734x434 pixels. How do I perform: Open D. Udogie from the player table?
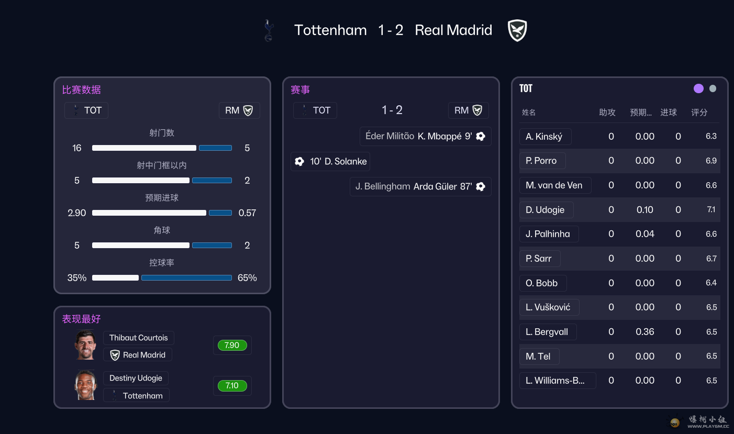click(x=546, y=210)
